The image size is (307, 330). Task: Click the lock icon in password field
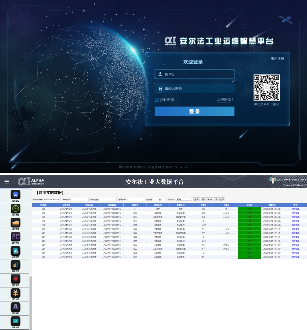160,88
